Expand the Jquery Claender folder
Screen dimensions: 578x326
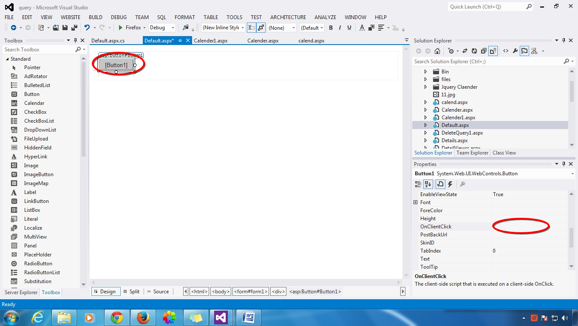426,87
